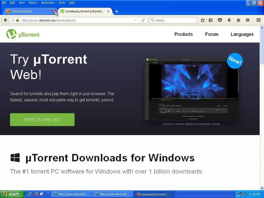Click the 'µTorrent Downloads for Windows' heading
The height and width of the screenshot is (198, 264).
tap(110, 158)
